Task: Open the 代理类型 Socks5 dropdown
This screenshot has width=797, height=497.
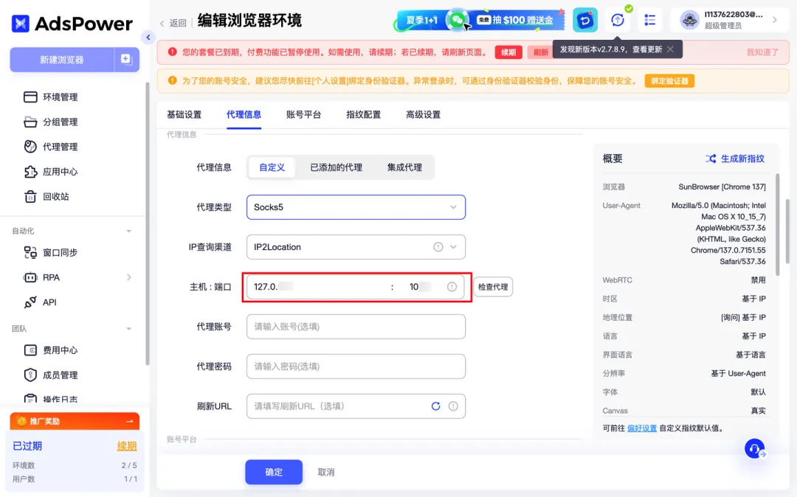Action: click(356, 207)
